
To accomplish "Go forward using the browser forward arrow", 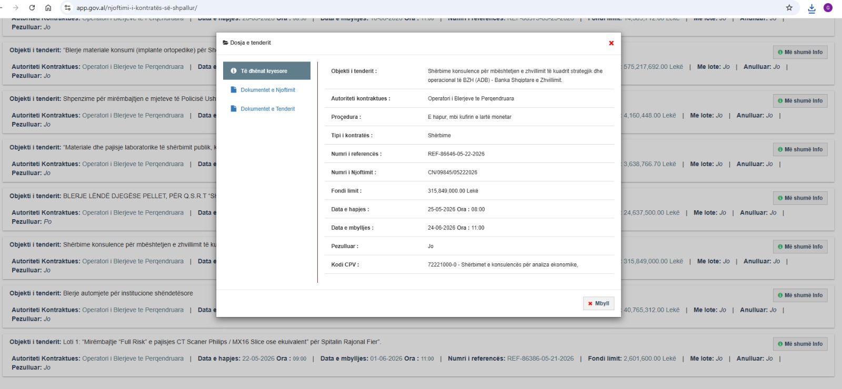I will (16, 8).
